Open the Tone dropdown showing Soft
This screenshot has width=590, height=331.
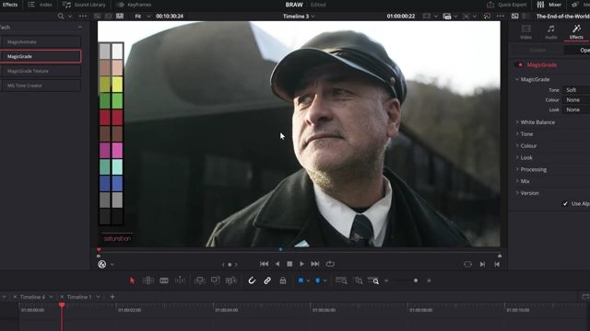coord(576,90)
